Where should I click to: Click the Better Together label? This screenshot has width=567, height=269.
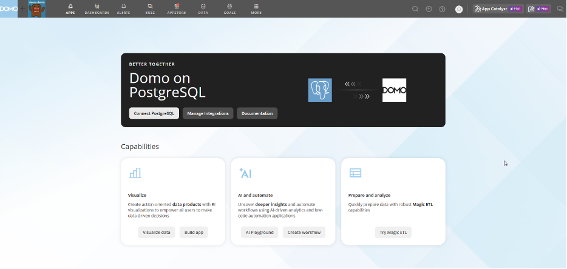152,64
